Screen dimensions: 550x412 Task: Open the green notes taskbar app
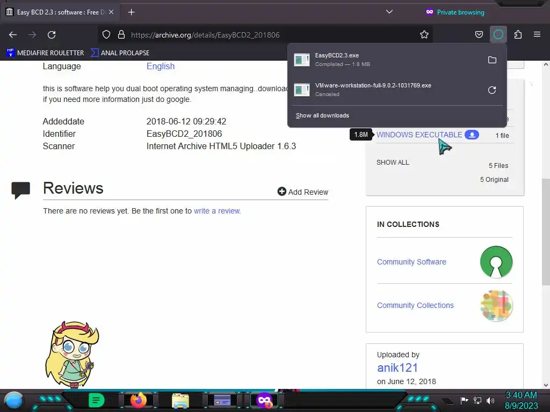point(96,400)
